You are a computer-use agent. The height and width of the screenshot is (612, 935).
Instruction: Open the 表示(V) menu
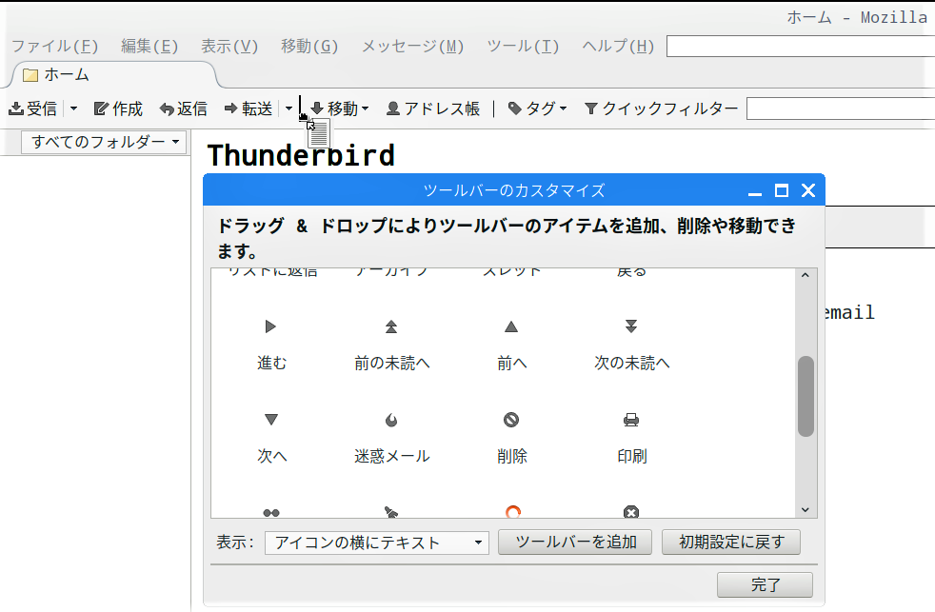coord(229,46)
